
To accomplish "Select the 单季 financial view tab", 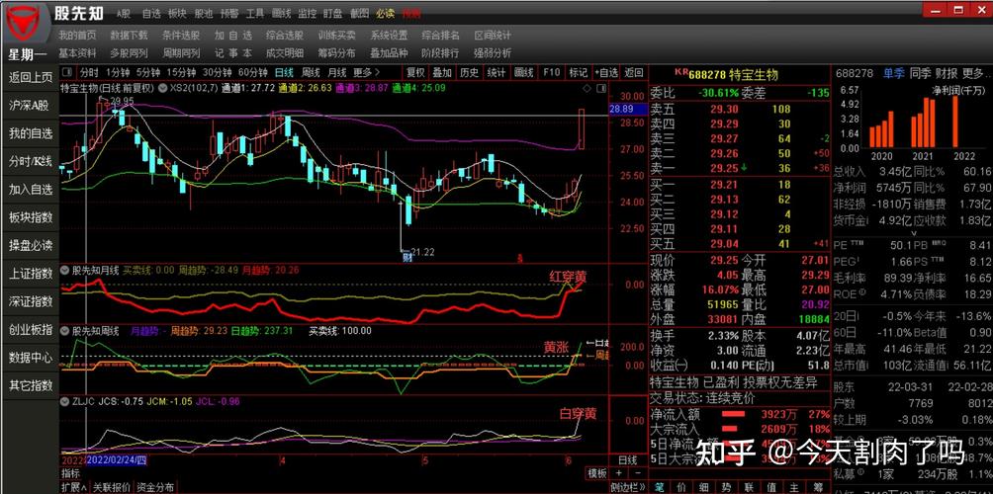I will click(x=893, y=73).
